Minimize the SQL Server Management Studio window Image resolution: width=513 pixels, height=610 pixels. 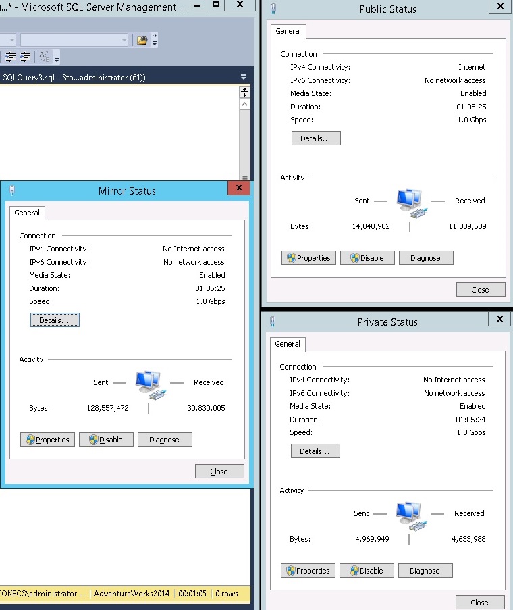197,5
